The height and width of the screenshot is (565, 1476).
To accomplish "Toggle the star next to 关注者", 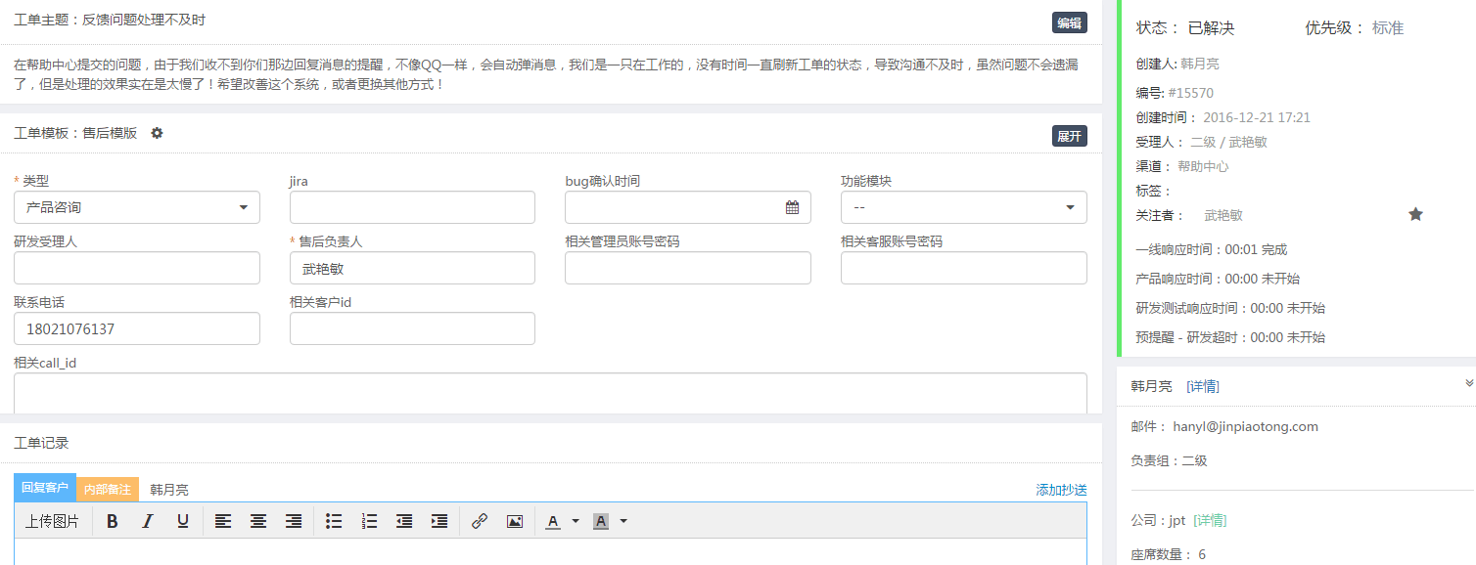I will [x=1415, y=214].
